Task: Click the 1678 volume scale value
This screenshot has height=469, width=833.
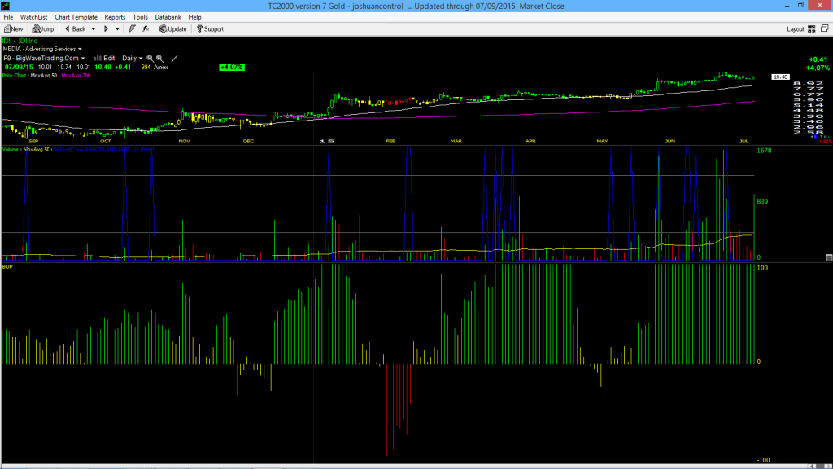Action: point(764,151)
